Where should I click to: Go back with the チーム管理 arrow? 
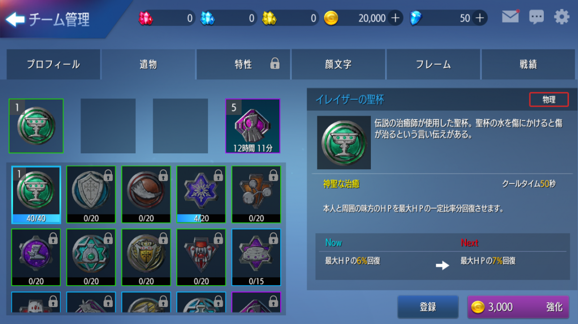tap(15, 20)
